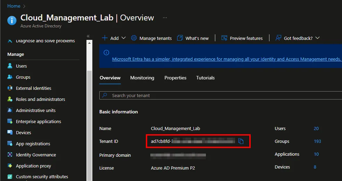The height and width of the screenshot is (181, 342).
Task: Click Manage tenants button label
Action: tap(156, 38)
